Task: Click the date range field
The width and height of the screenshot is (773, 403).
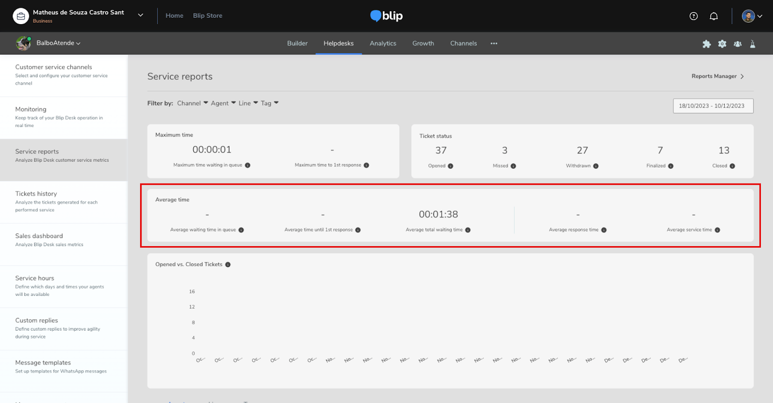Action: 713,106
